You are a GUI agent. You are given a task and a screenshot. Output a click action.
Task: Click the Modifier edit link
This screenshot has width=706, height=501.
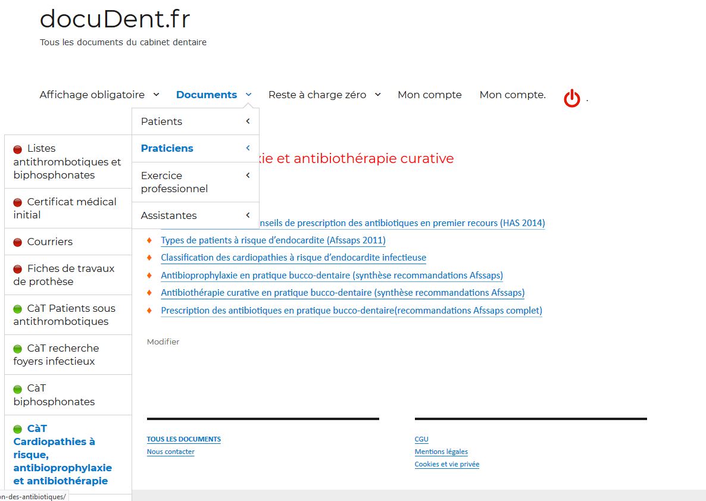pyautogui.click(x=163, y=342)
